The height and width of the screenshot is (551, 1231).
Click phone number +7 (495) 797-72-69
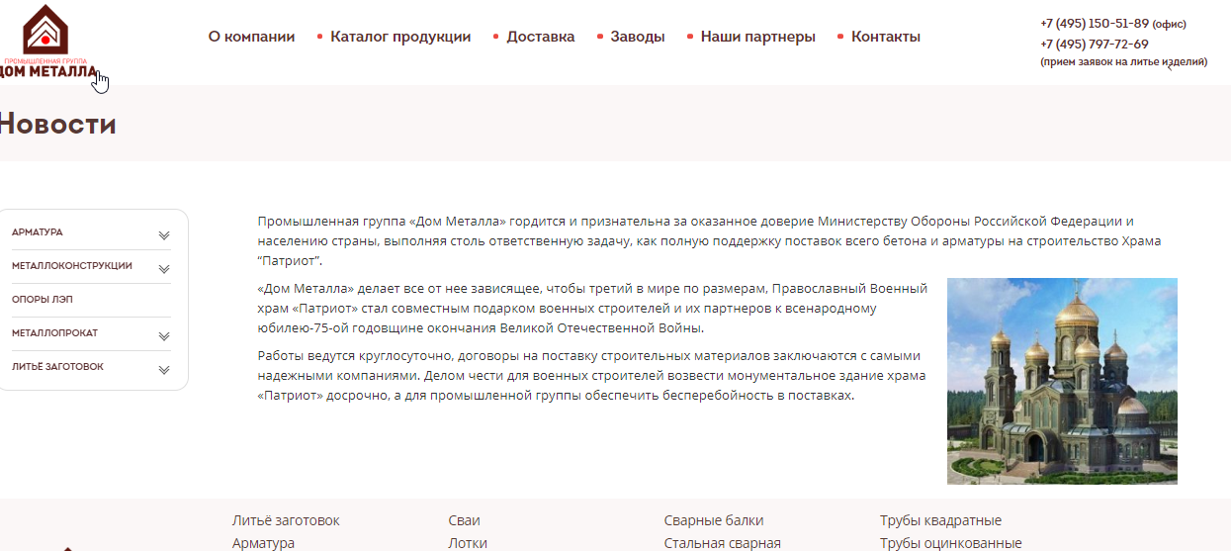(x=1095, y=45)
